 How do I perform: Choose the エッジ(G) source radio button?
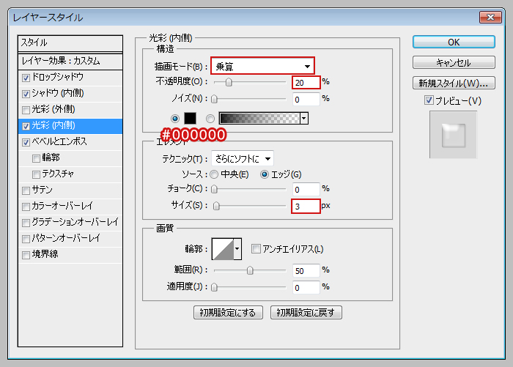pyautogui.click(x=265, y=174)
